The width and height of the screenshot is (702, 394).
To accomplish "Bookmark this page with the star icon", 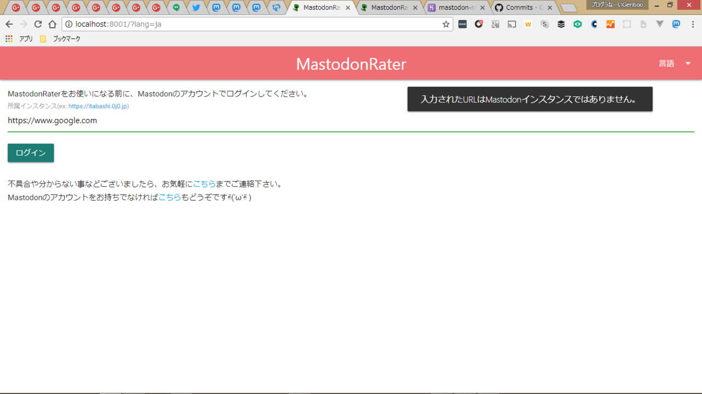I will [446, 24].
